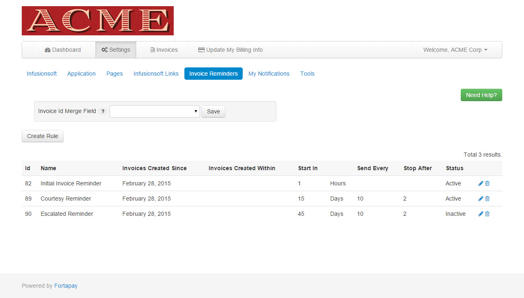Save the Invoice Id Merge Field
Viewport: 524px width, 298px height.
(213, 111)
